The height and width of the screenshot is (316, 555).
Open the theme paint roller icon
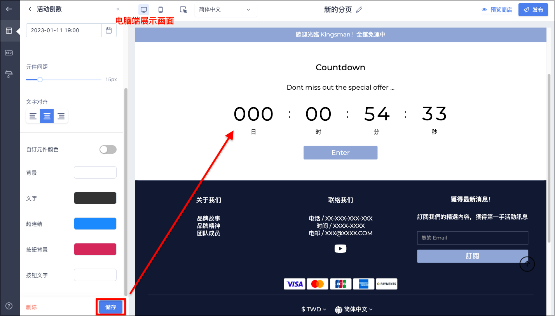coord(9,74)
